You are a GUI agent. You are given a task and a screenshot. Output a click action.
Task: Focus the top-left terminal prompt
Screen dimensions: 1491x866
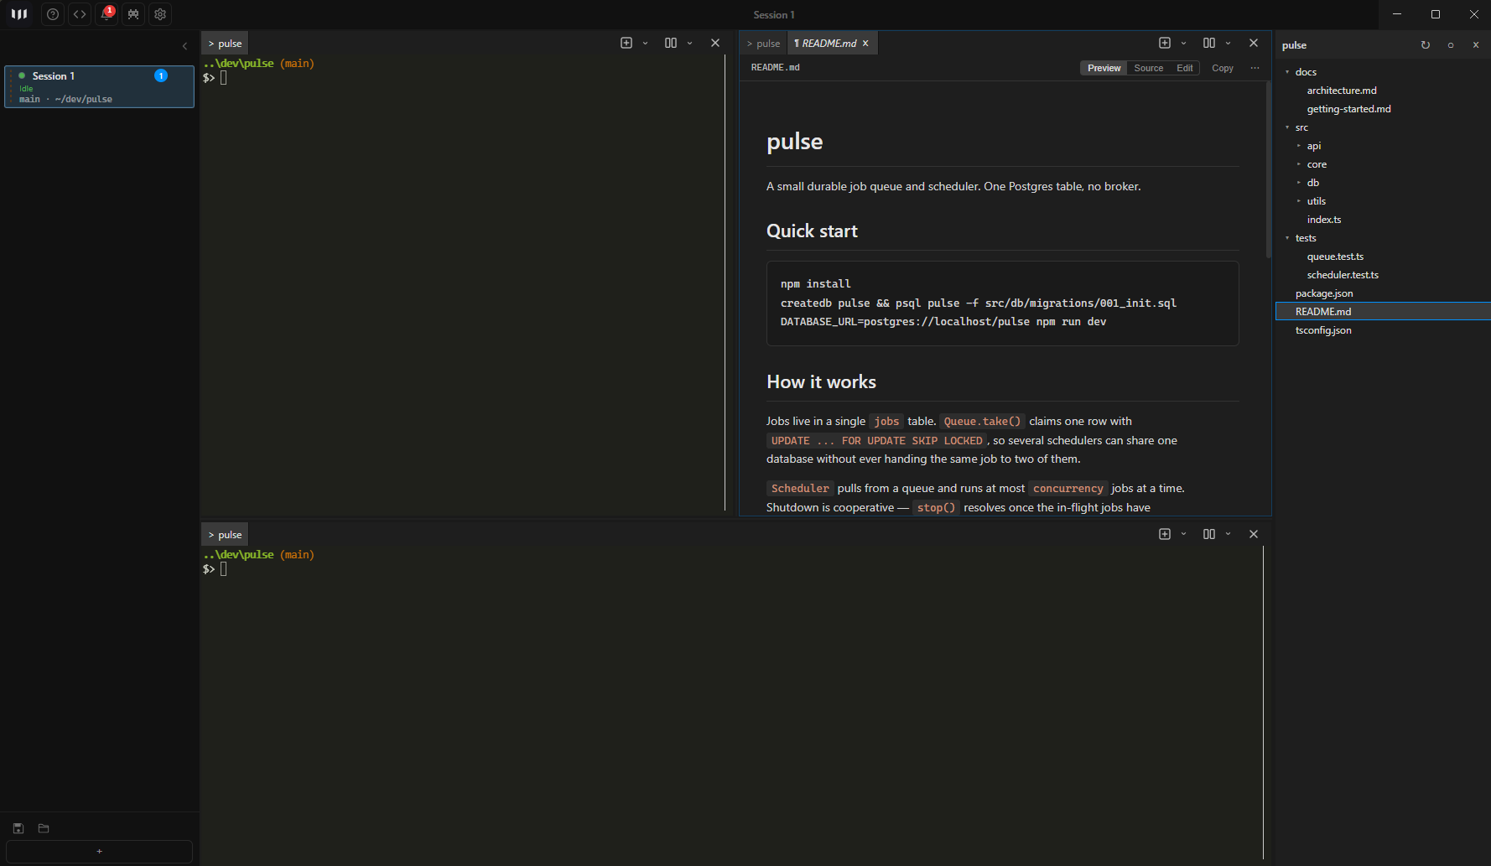pos(224,78)
